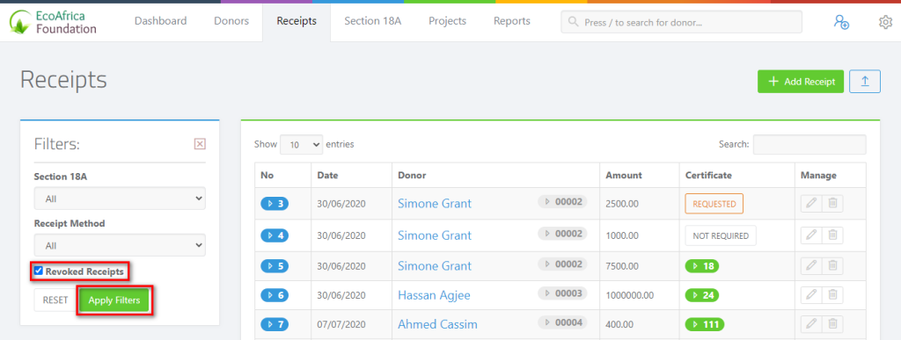
Task: Change the Show entries count dropdown
Action: pyautogui.click(x=302, y=145)
